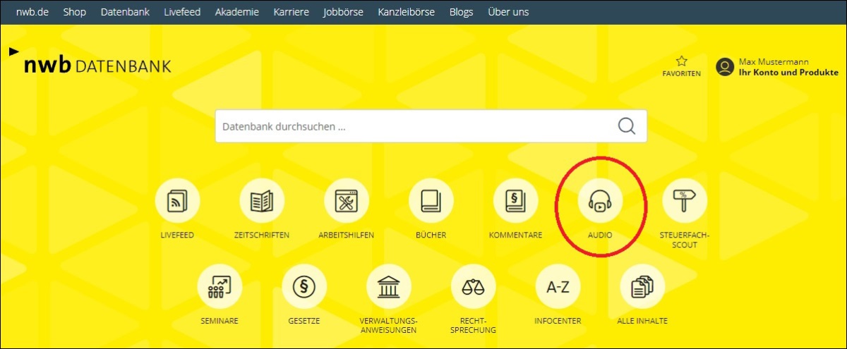Click the user profile avatar icon

pyautogui.click(x=725, y=67)
